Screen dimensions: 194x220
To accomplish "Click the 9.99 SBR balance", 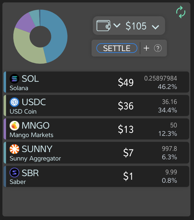I will [171, 172].
